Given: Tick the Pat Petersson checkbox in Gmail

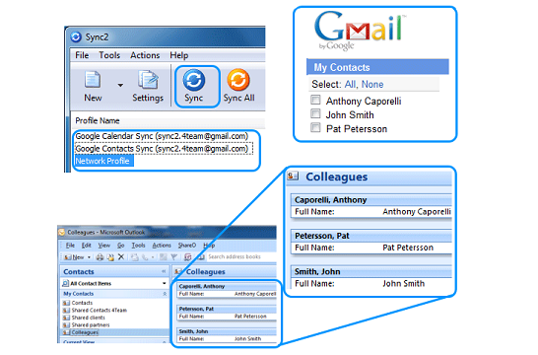Looking at the screenshot, I should [315, 128].
